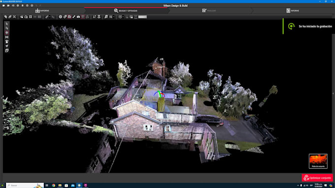Click the Optimizar conjunto button
Screen dimensions: 335x188
click(x=317, y=178)
